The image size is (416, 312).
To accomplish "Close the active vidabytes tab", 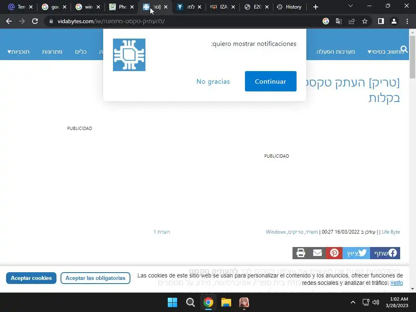I will [x=166, y=7].
